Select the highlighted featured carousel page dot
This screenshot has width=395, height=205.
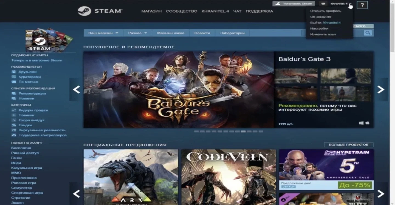point(243,132)
